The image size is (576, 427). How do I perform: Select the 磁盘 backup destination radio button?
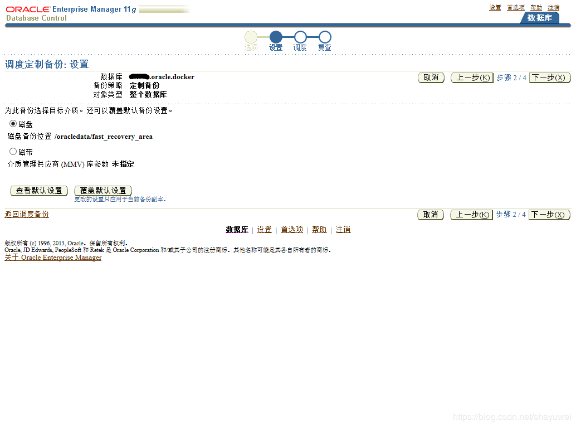pyautogui.click(x=12, y=124)
